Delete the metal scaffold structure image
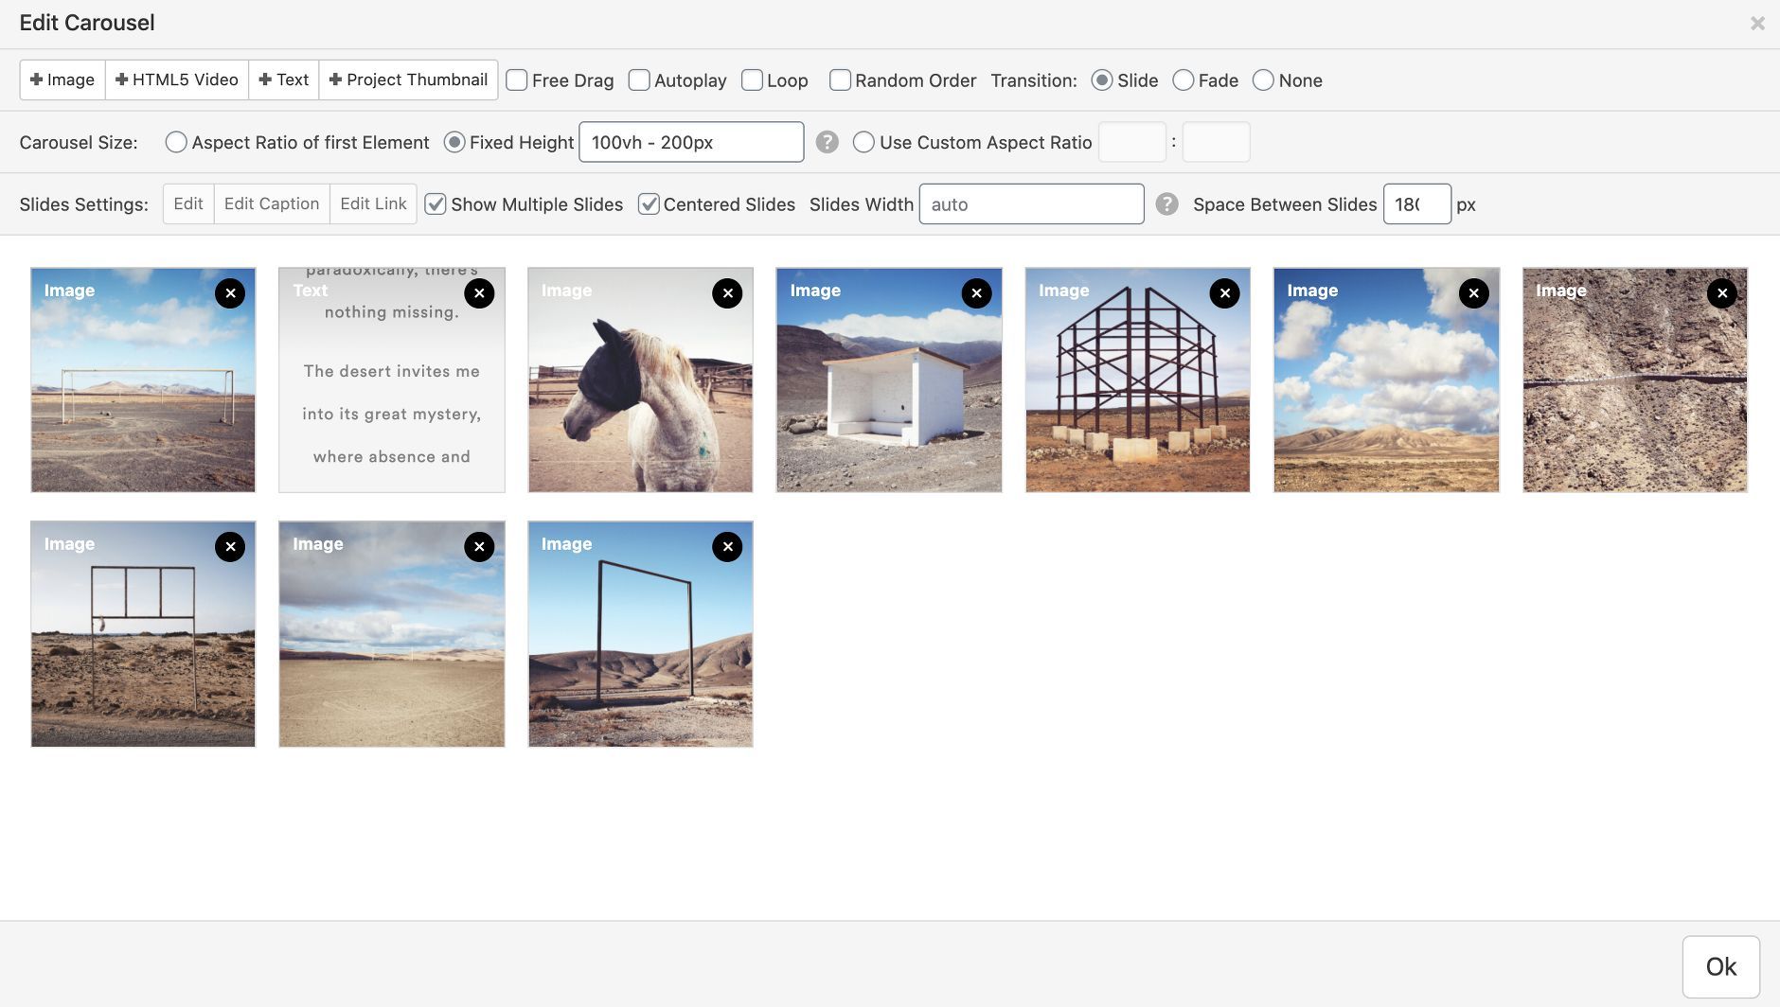 click(1224, 293)
